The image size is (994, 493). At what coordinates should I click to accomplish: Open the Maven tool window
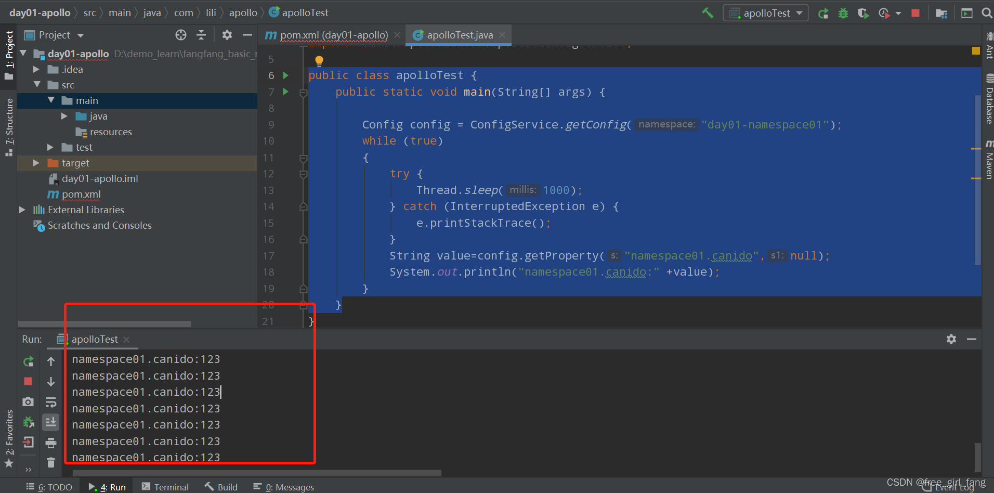tap(989, 160)
